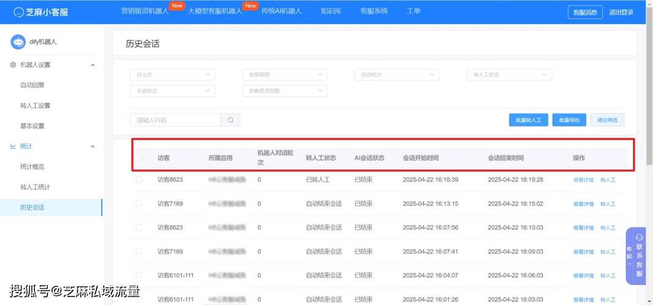Image resolution: width=653 pixels, height=305 pixels.
Task: Open the 转人工状态 filter dropdown
Action: pyautogui.click(x=509, y=74)
